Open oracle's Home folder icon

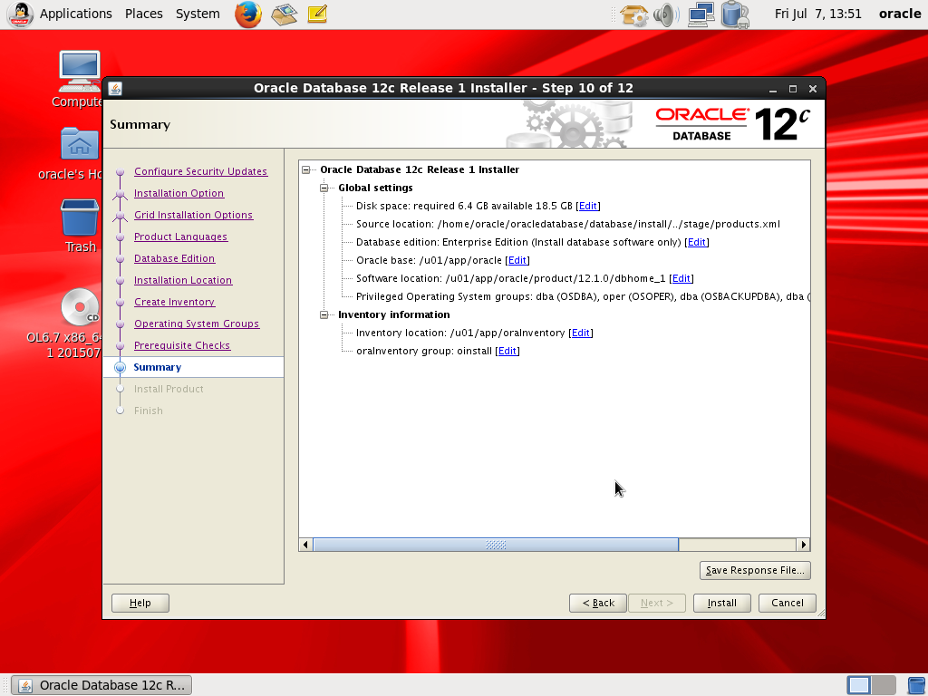80,144
